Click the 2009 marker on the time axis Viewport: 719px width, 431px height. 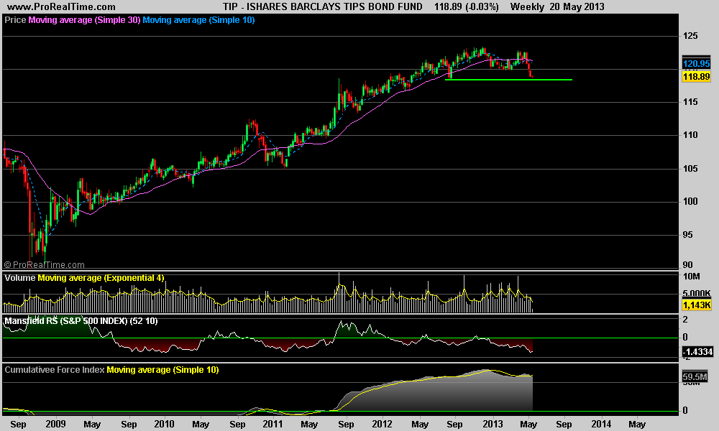point(55,424)
